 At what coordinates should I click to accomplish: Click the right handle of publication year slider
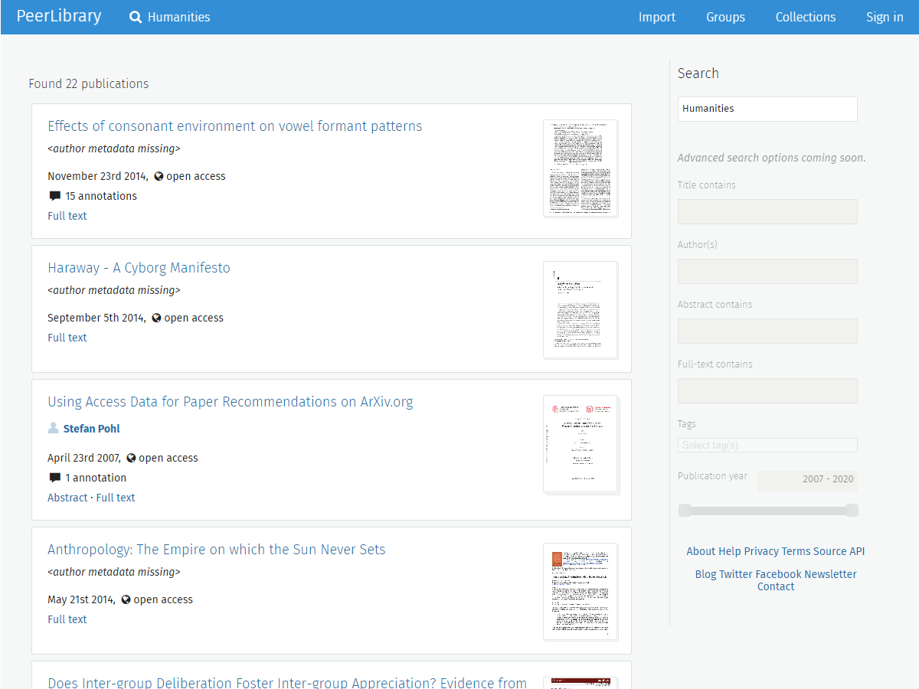point(852,510)
